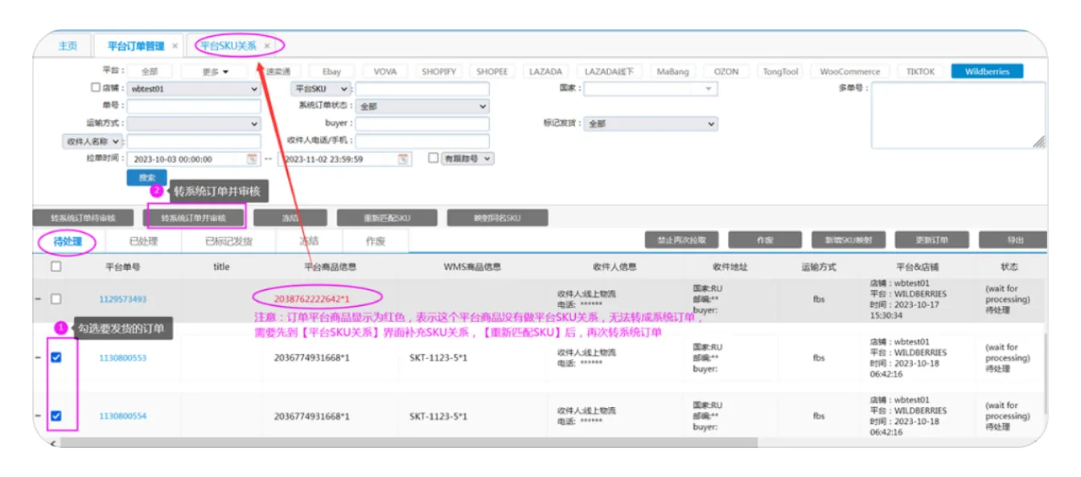The width and height of the screenshot is (1081, 477).
Task: Click the 转系统订单并审核 button
Action: tap(193, 218)
